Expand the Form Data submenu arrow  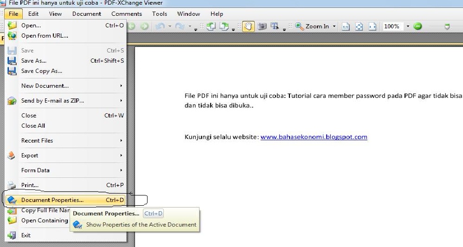tap(121, 170)
